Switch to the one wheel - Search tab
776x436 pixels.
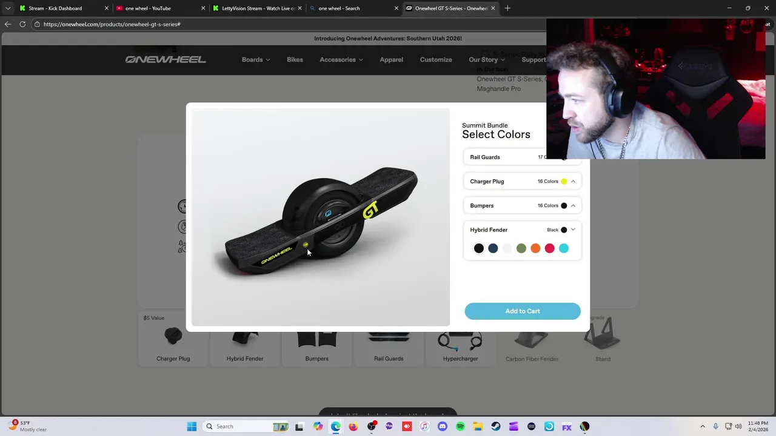coord(353,8)
